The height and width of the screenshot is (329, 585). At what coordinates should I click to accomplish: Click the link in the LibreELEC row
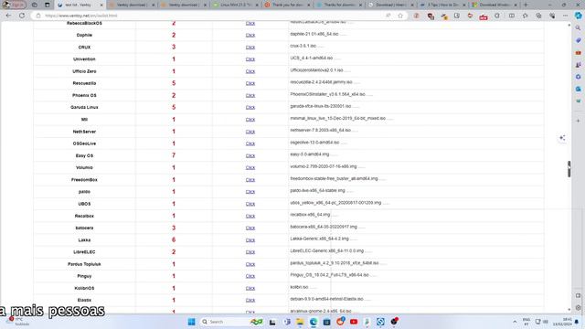click(250, 252)
